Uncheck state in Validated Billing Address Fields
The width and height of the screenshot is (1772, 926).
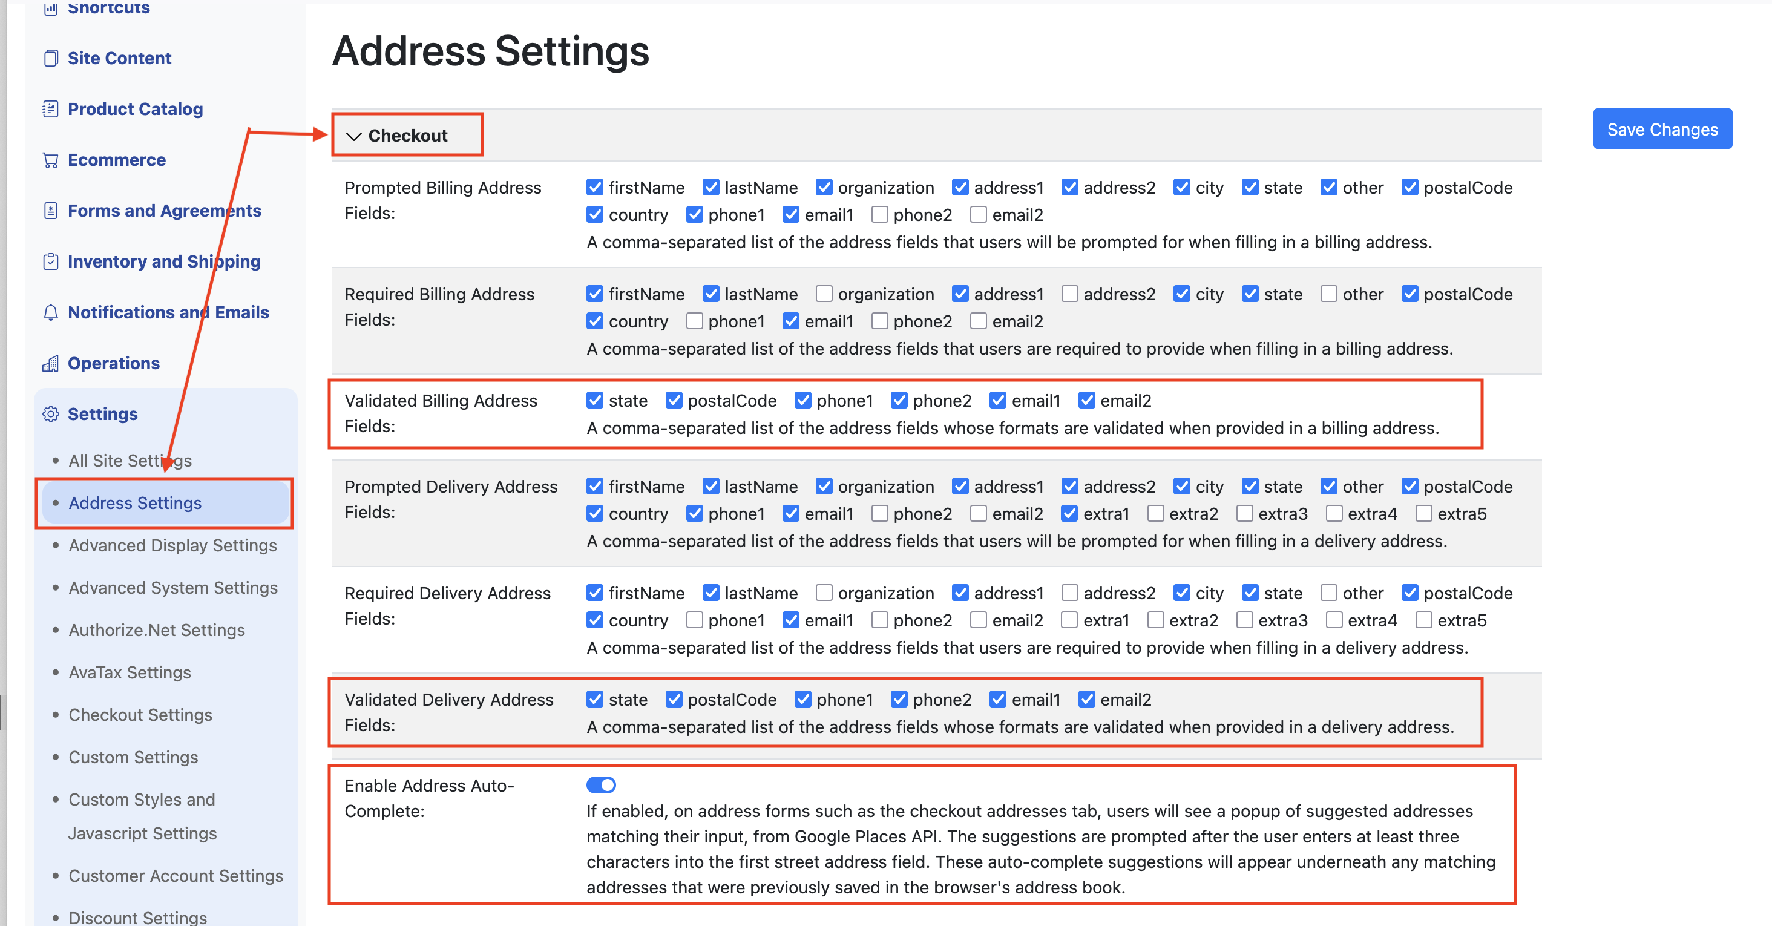tap(595, 401)
